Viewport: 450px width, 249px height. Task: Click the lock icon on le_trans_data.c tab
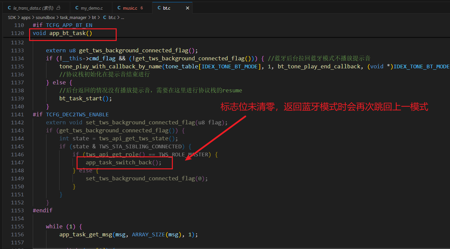pos(59,8)
